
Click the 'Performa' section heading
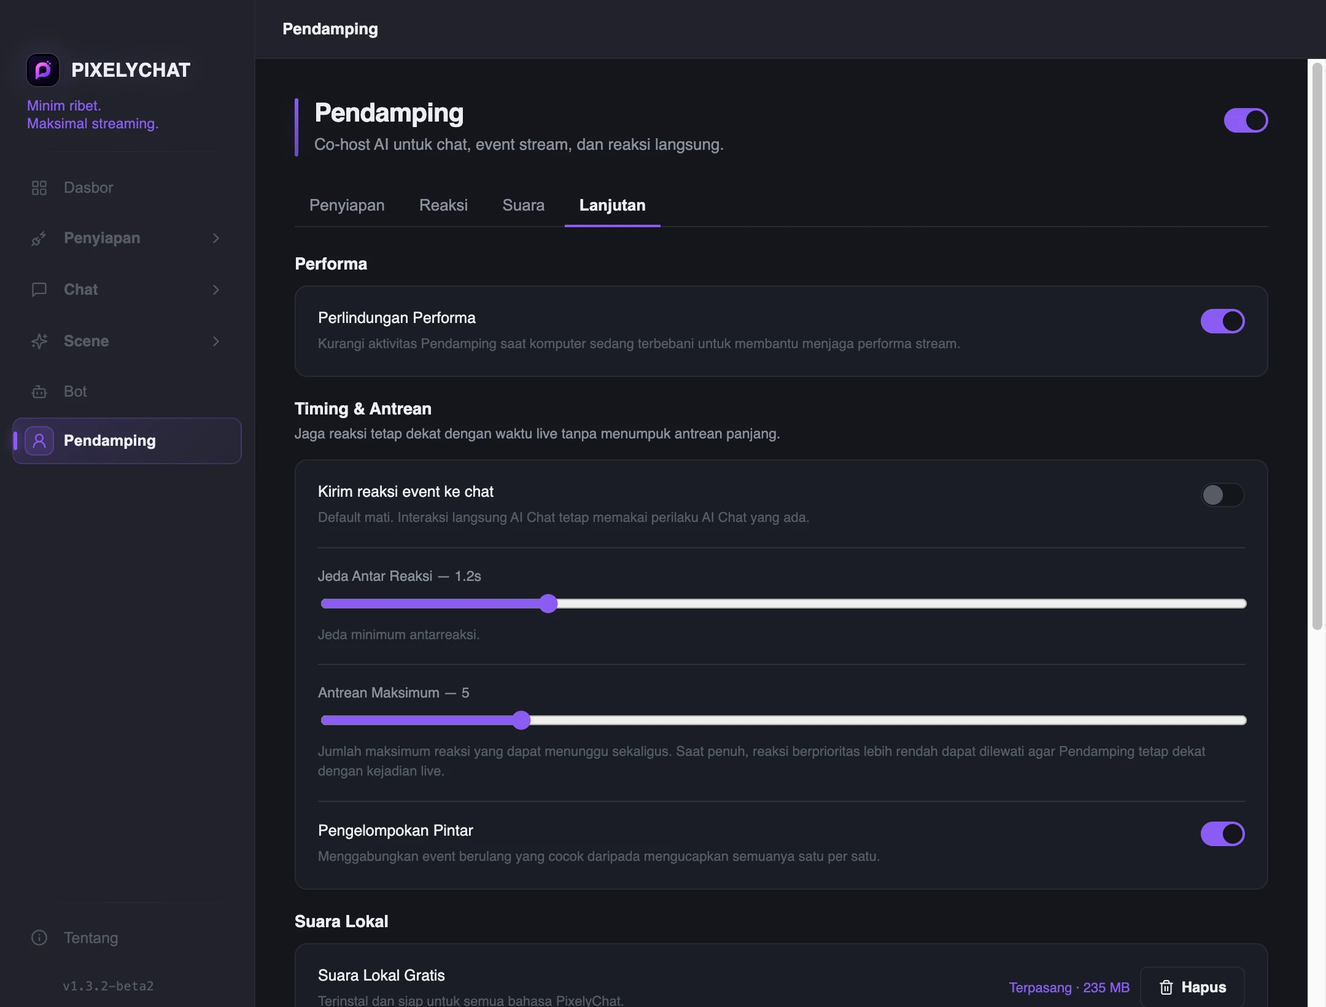331,264
